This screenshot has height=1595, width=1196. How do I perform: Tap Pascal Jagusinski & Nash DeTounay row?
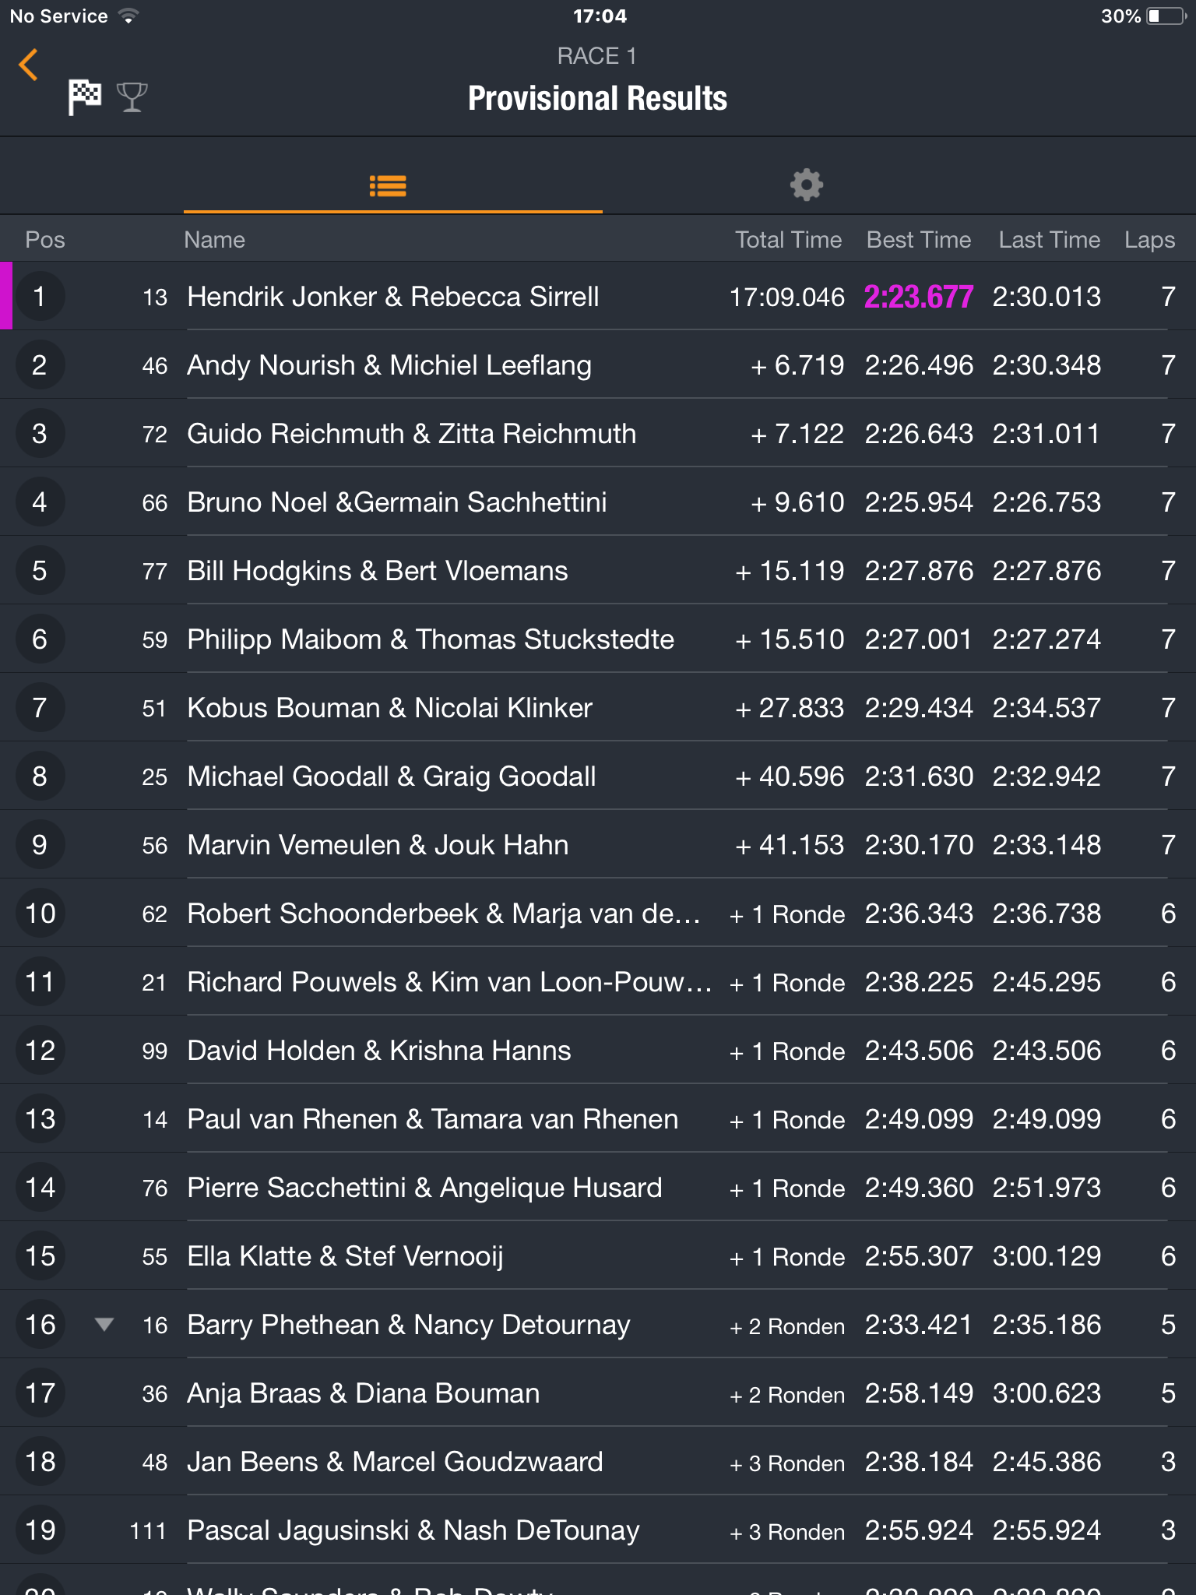[598, 1530]
